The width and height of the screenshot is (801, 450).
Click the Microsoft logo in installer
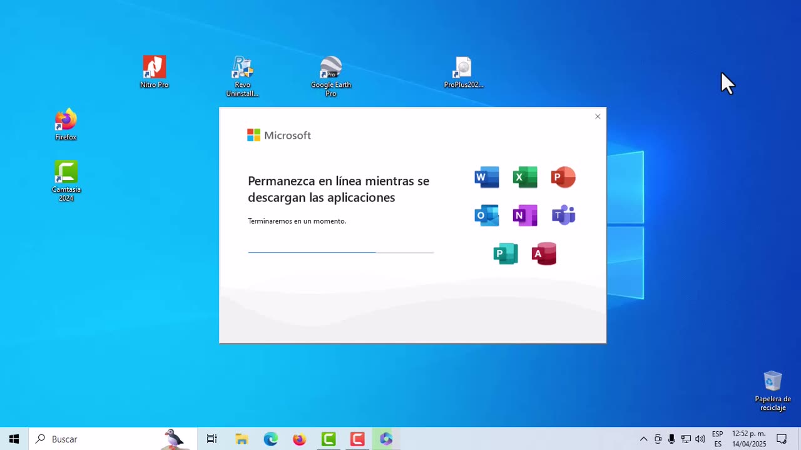click(x=279, y=135)
